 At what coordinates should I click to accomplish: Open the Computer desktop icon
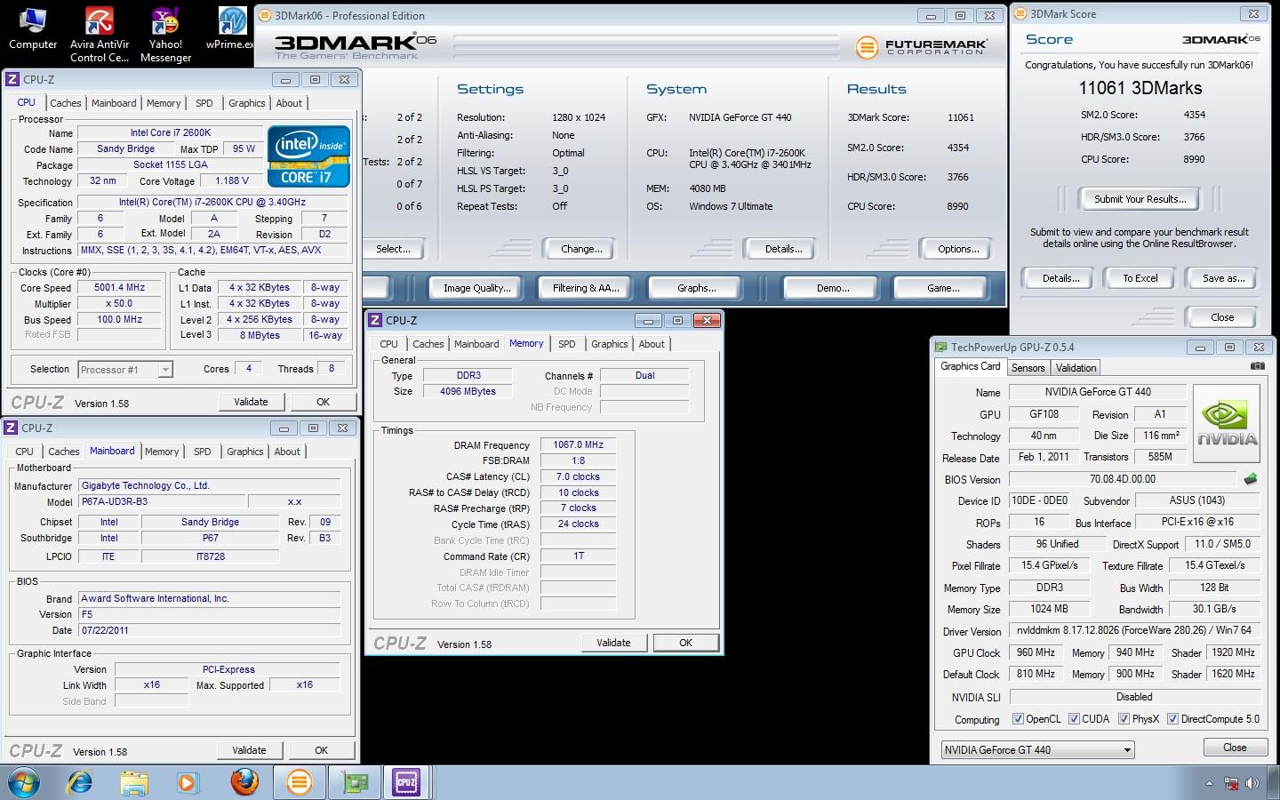click(33, 29)
